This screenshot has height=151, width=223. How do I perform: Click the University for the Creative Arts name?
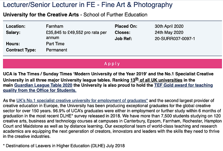coord(41,15)
